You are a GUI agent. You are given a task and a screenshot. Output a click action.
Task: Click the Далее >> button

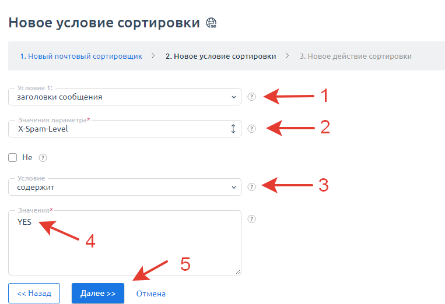(98, 294)
